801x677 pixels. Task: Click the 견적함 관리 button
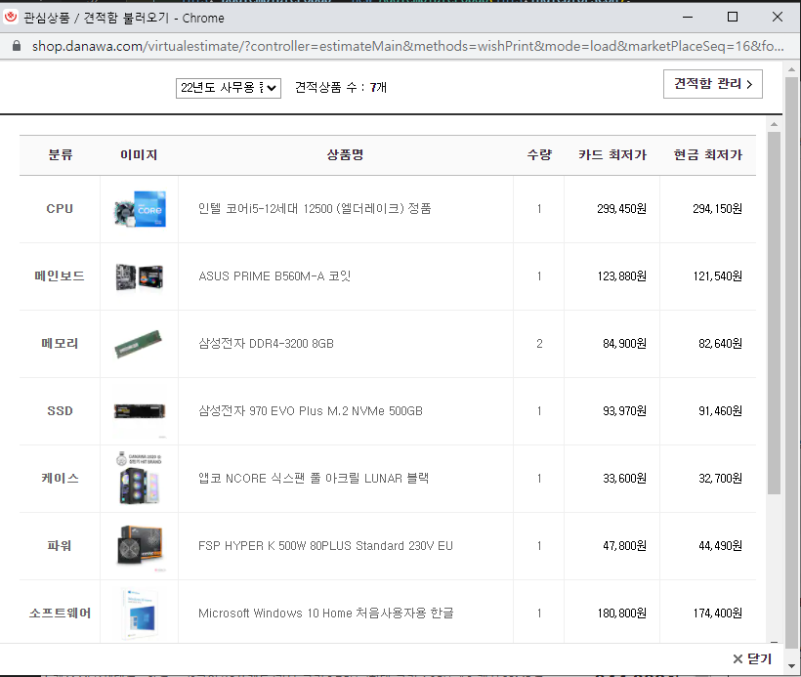point(713,84)
